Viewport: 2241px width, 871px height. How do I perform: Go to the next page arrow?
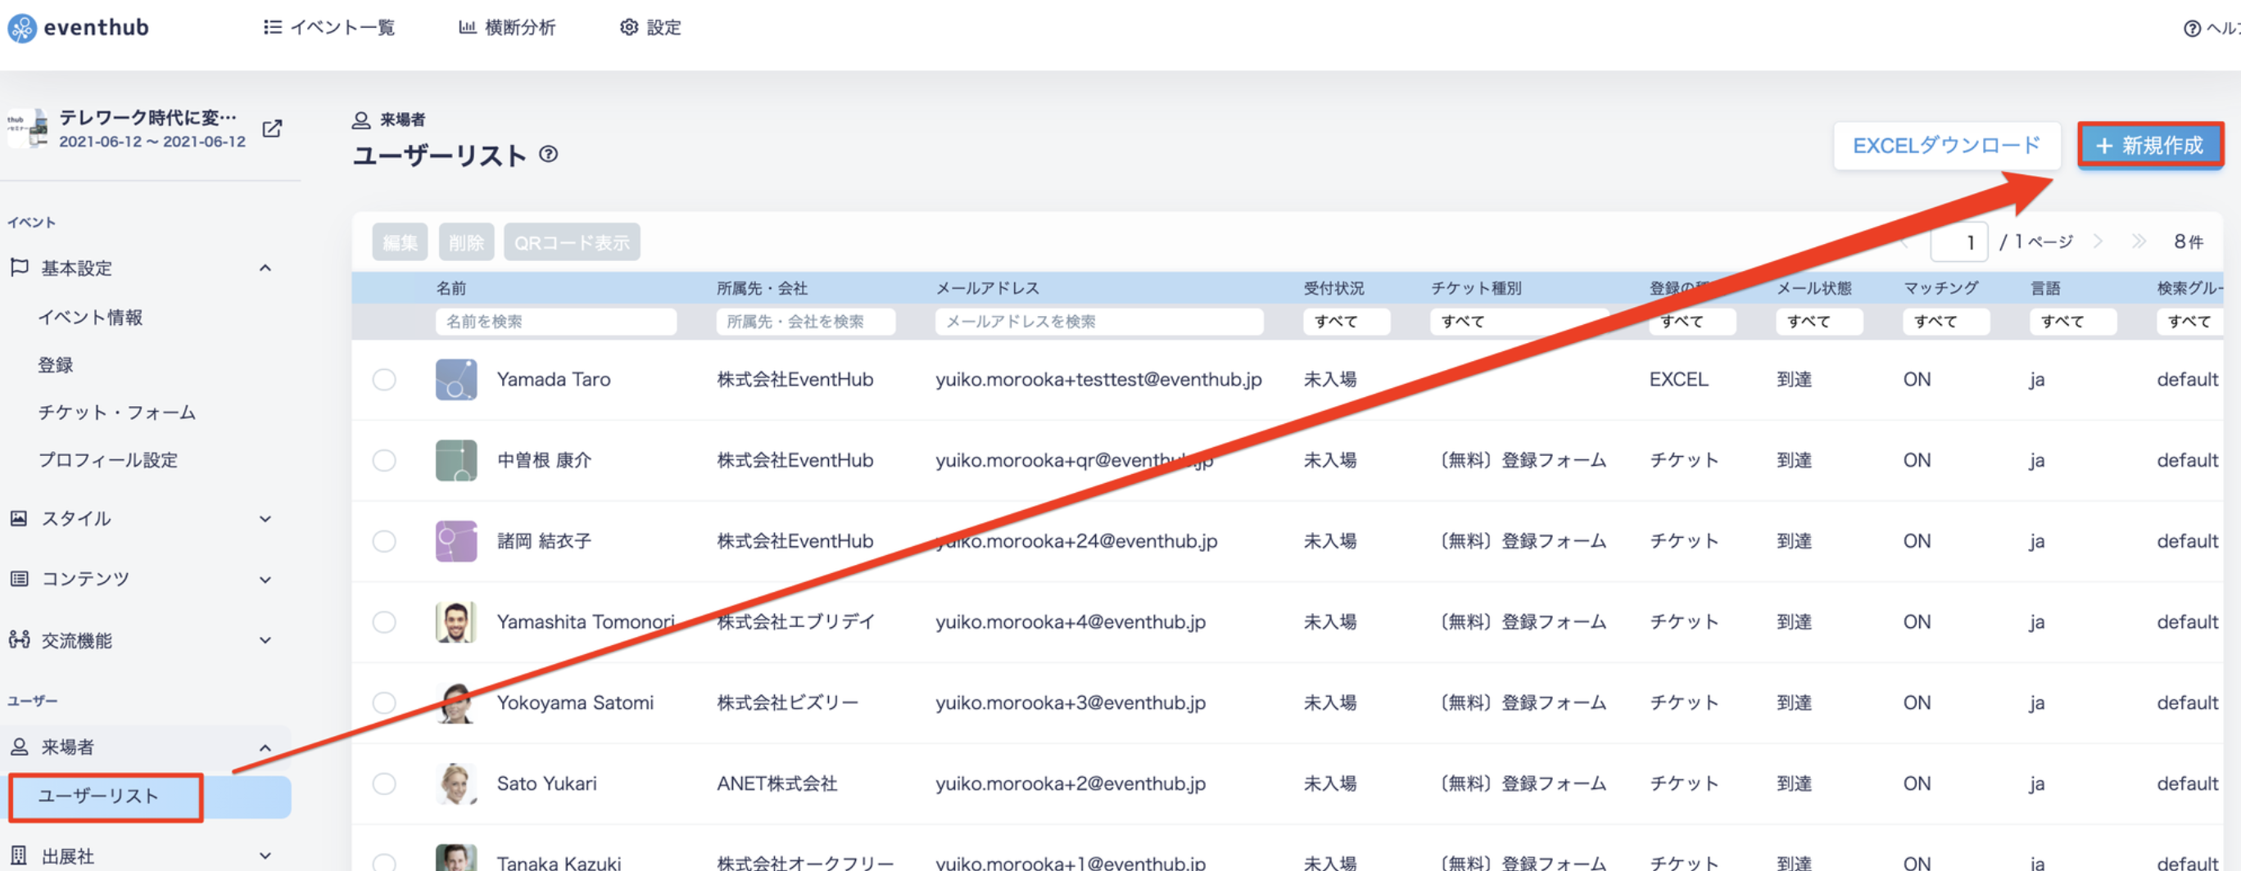coord(2098,241)
